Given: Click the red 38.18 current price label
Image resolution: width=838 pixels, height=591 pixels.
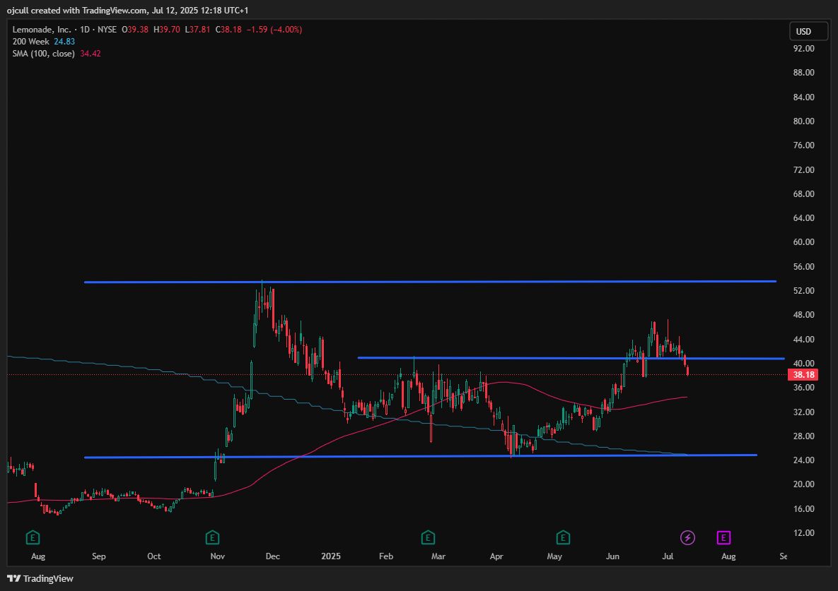Looking at the screenshot, I should coord(803,375).
